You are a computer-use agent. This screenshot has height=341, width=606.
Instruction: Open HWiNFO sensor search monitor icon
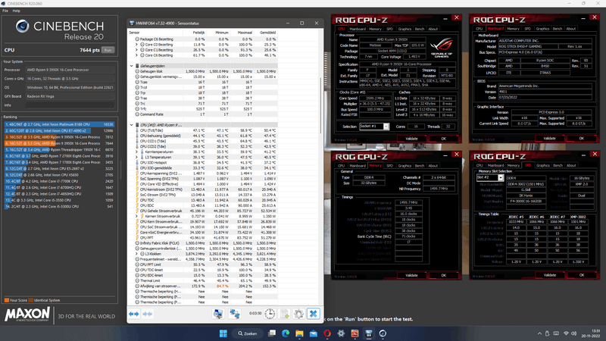(218, 314)
